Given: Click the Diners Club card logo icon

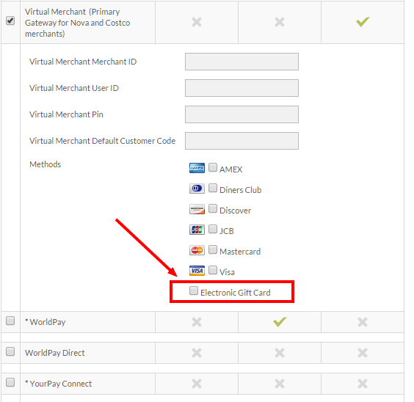Looking at the screenshot, I should [197, 189].
